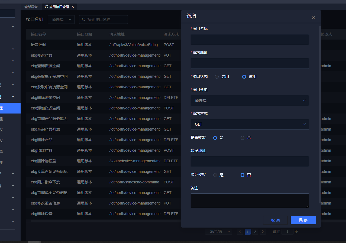
Task: Select 停用 radio for 接口状态
Action: (244, 77)
